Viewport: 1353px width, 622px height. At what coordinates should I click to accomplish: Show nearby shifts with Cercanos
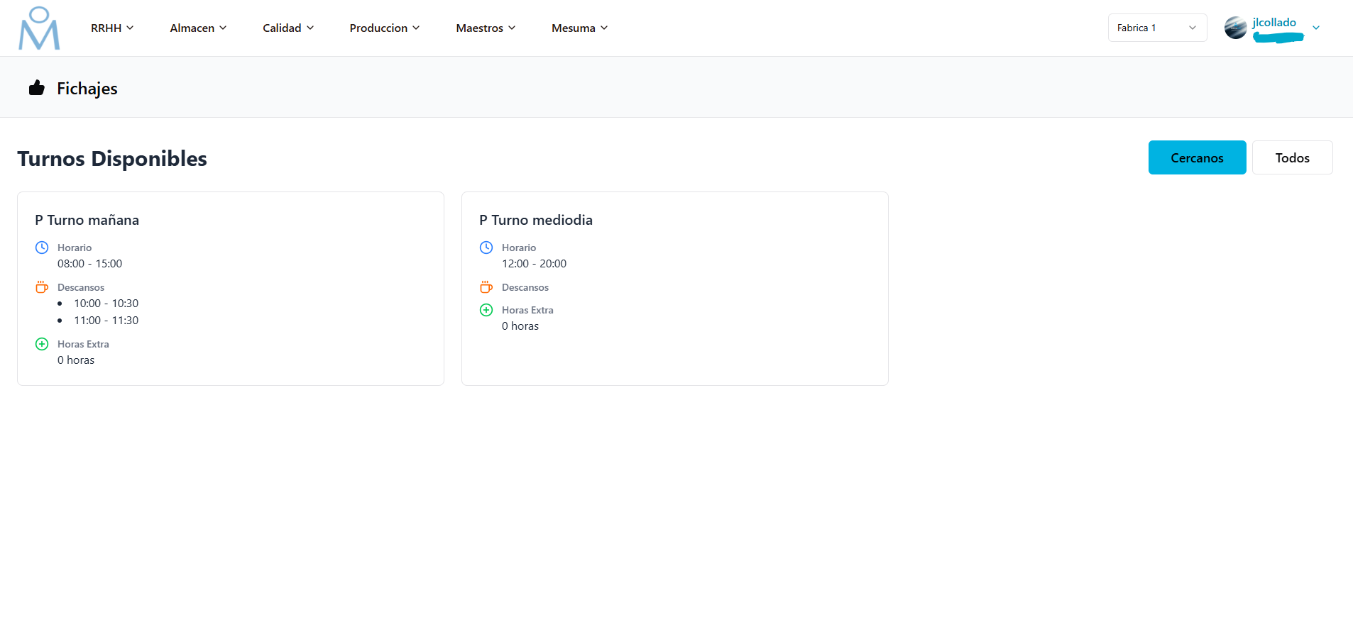[1197, 157]
